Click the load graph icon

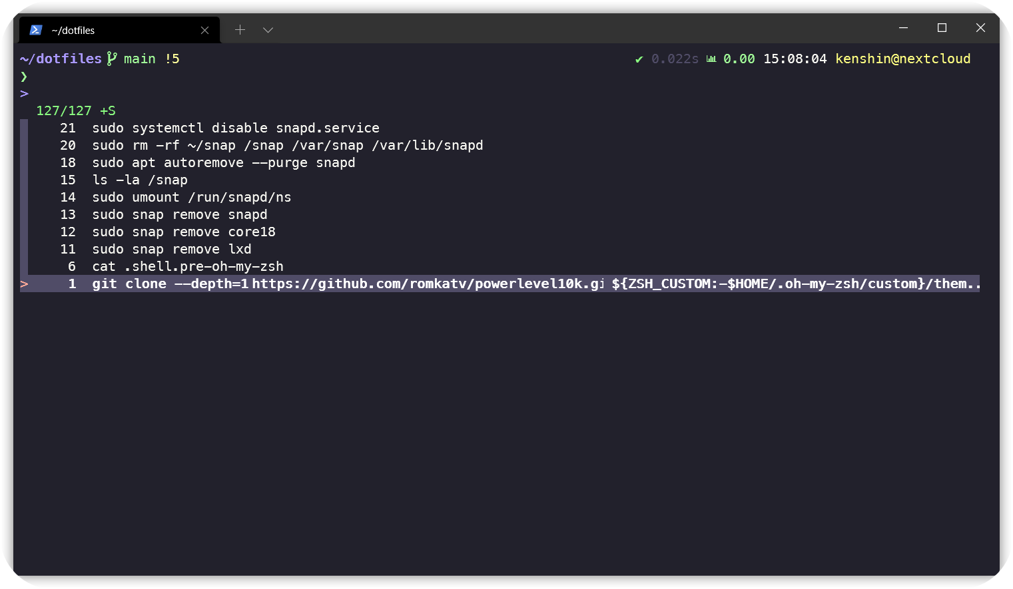tap(711, 59)
